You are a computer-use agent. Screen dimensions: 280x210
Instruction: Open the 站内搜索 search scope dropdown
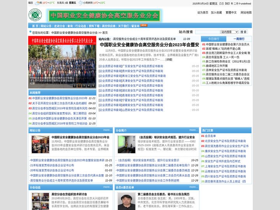229,32
